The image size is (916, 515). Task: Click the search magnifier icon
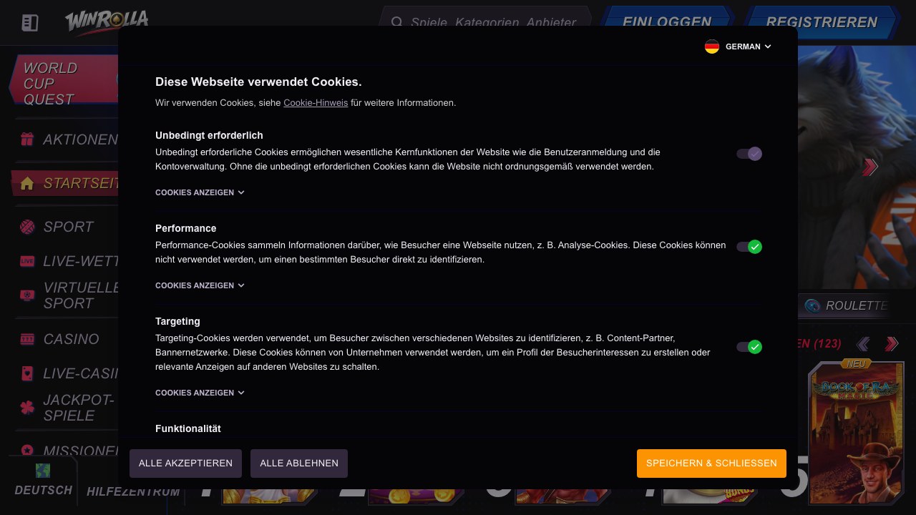click(x=397, y=22)
